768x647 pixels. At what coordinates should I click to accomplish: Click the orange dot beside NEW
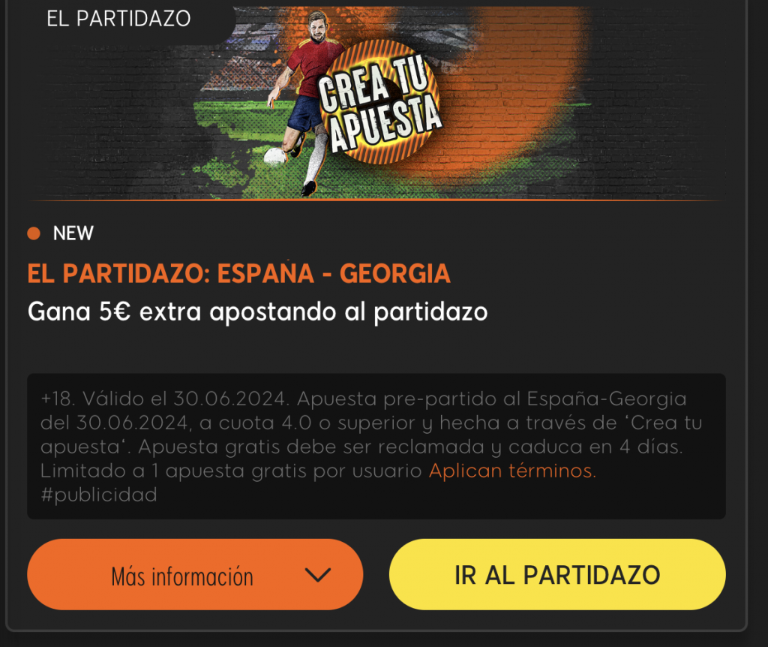[34, 233]
